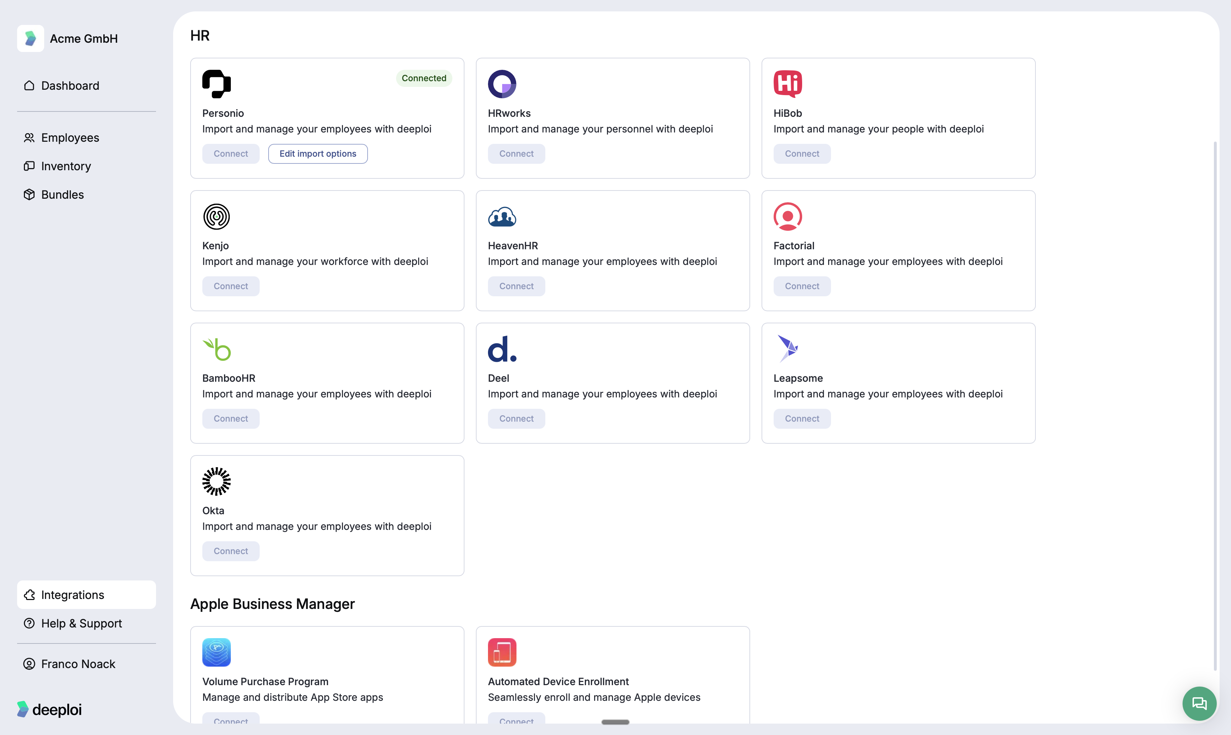Click the Integrations puzzle icon

point(29,595)
